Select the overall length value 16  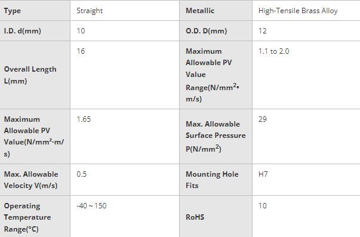pyautogui.click(x=81, y=51)
